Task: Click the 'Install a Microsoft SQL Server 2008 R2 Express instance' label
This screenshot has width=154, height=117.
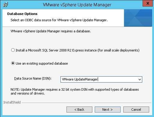Action: [77, 50]
